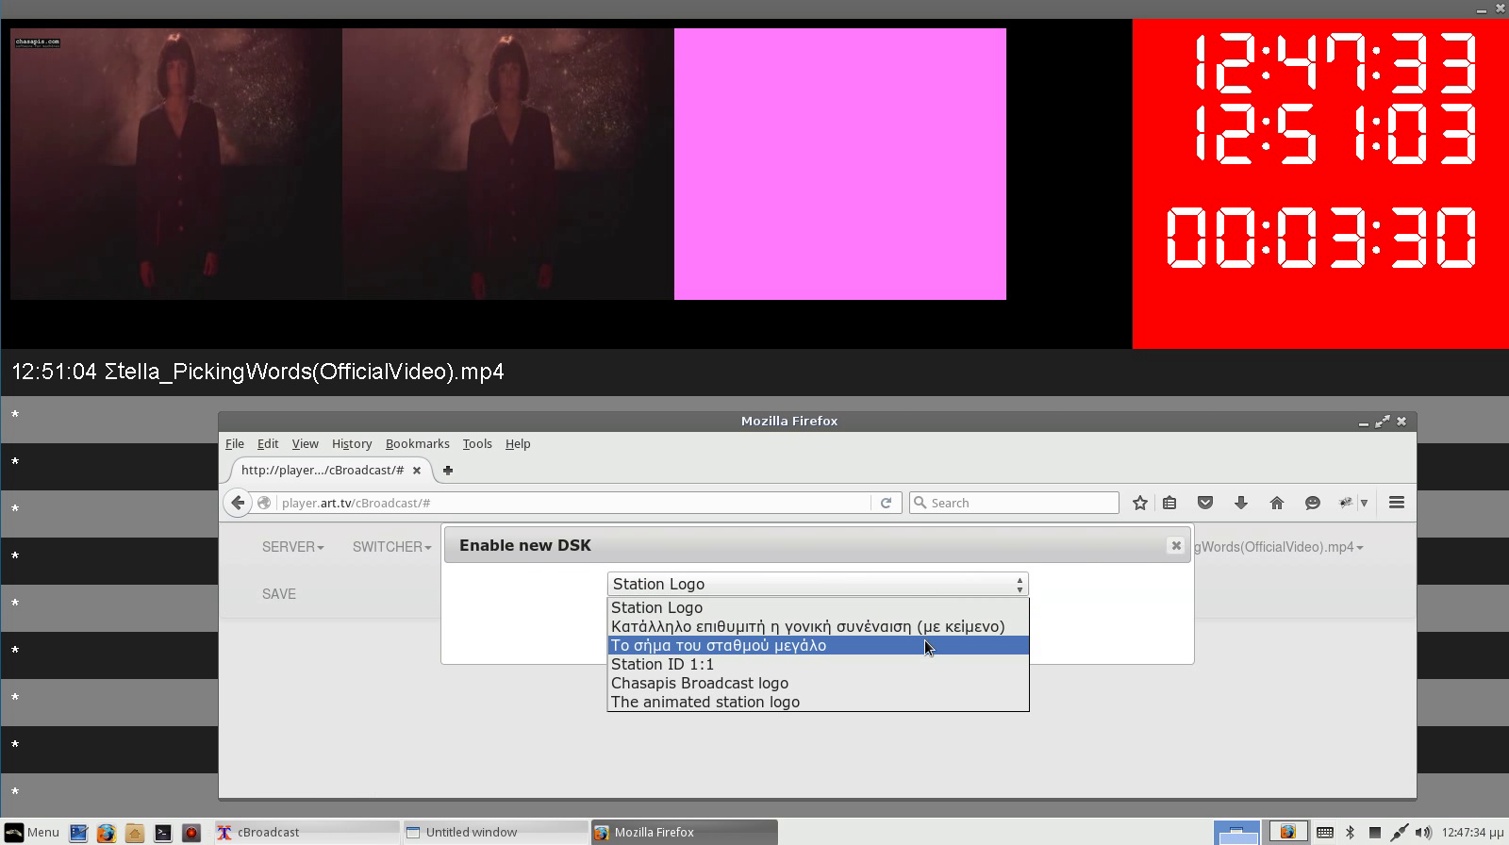Choose 'Κατάλληλο επιθυμητή η γονική συνέναιση' option

pos(818,626)
